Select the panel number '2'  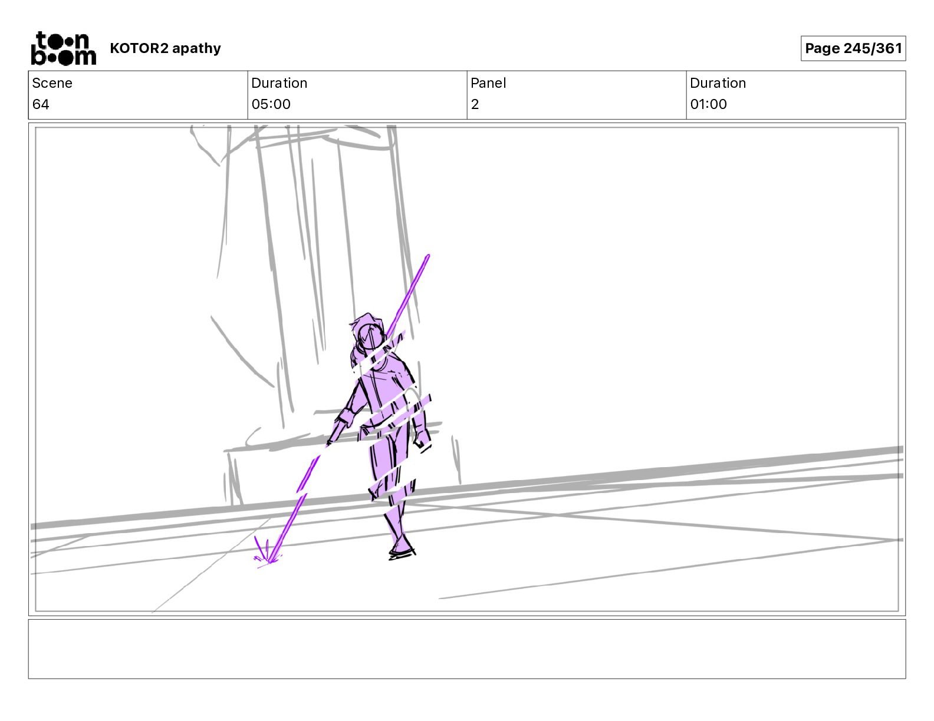pyautogui.click(x=475, y=104)
